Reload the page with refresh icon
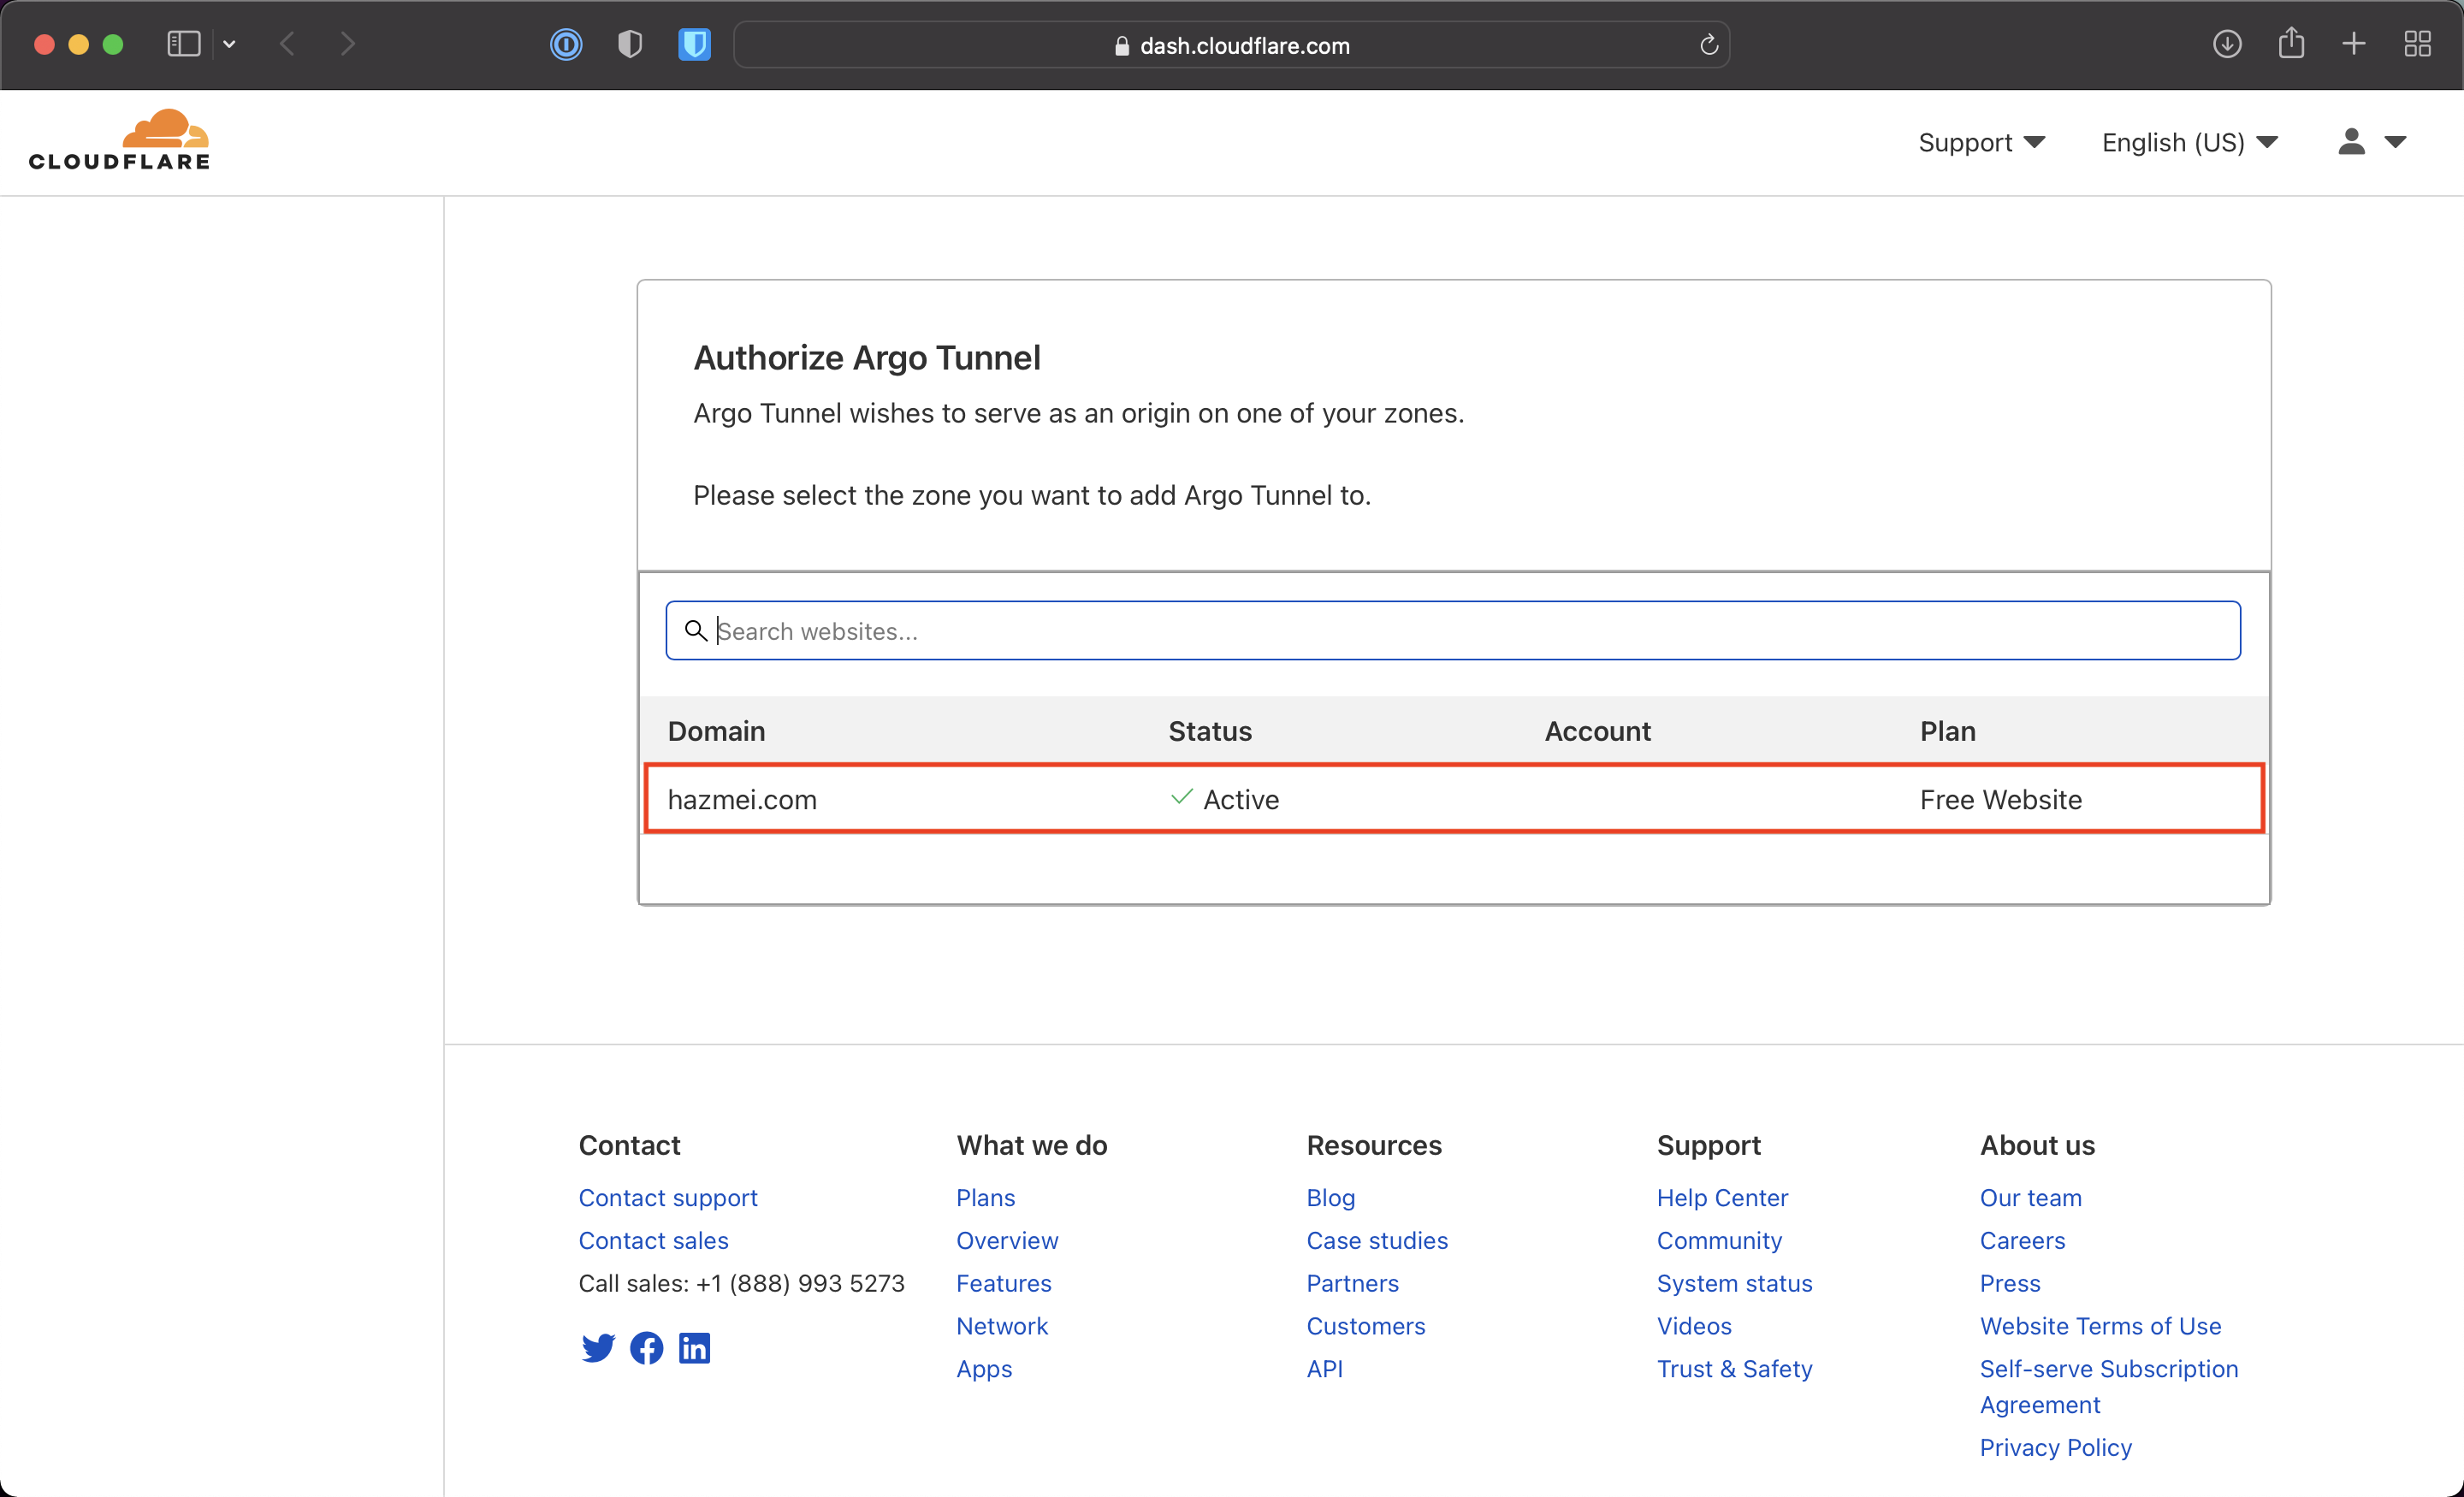This screenshot has height=1497, width=2464. coord(1709,45)
